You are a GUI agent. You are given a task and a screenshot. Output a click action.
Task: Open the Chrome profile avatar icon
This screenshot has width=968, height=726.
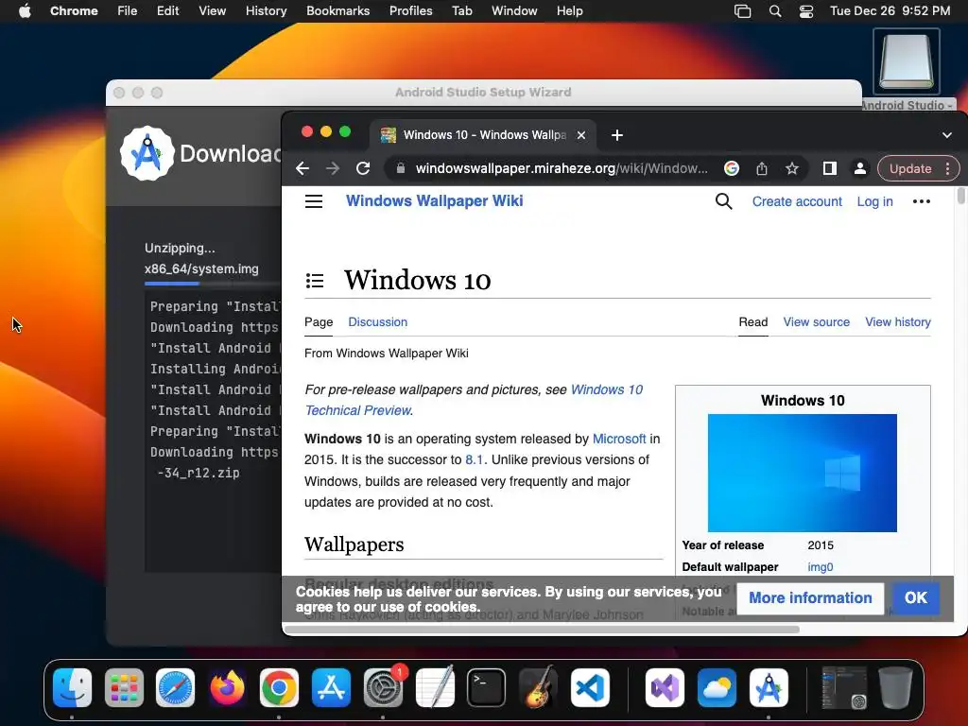pyautogui.click(x=860, y=168)
